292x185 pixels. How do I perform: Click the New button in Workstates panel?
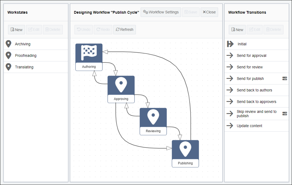click(16, 29)
